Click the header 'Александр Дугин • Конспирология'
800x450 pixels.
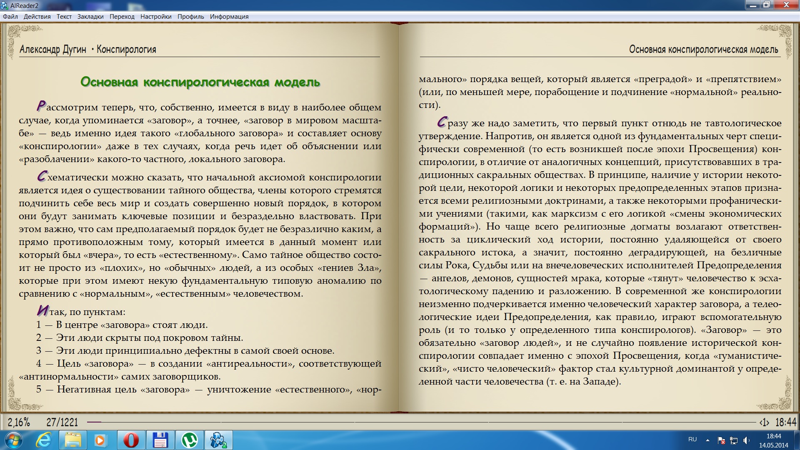coord(88,50)
